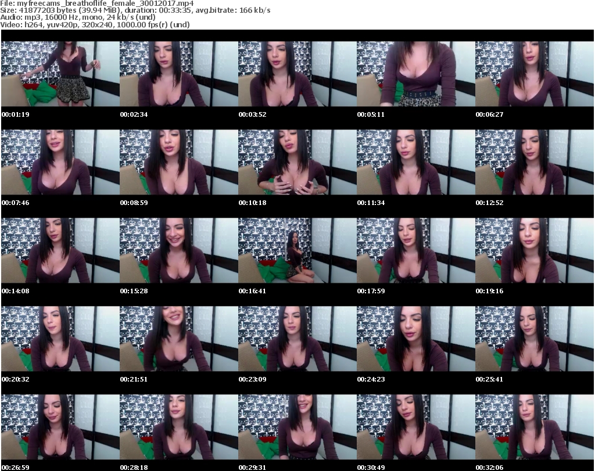
Task: Click the 00:32:06 timestamp label
Action: [489, 468]
